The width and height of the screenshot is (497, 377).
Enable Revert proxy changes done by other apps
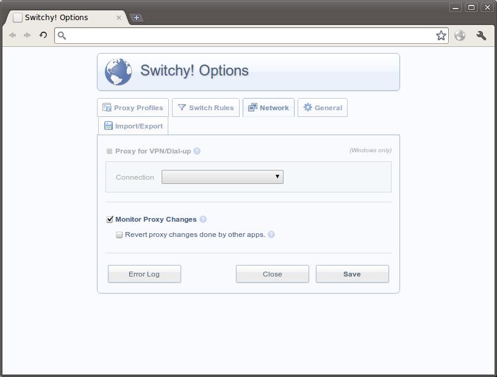[x=119, y=235]
